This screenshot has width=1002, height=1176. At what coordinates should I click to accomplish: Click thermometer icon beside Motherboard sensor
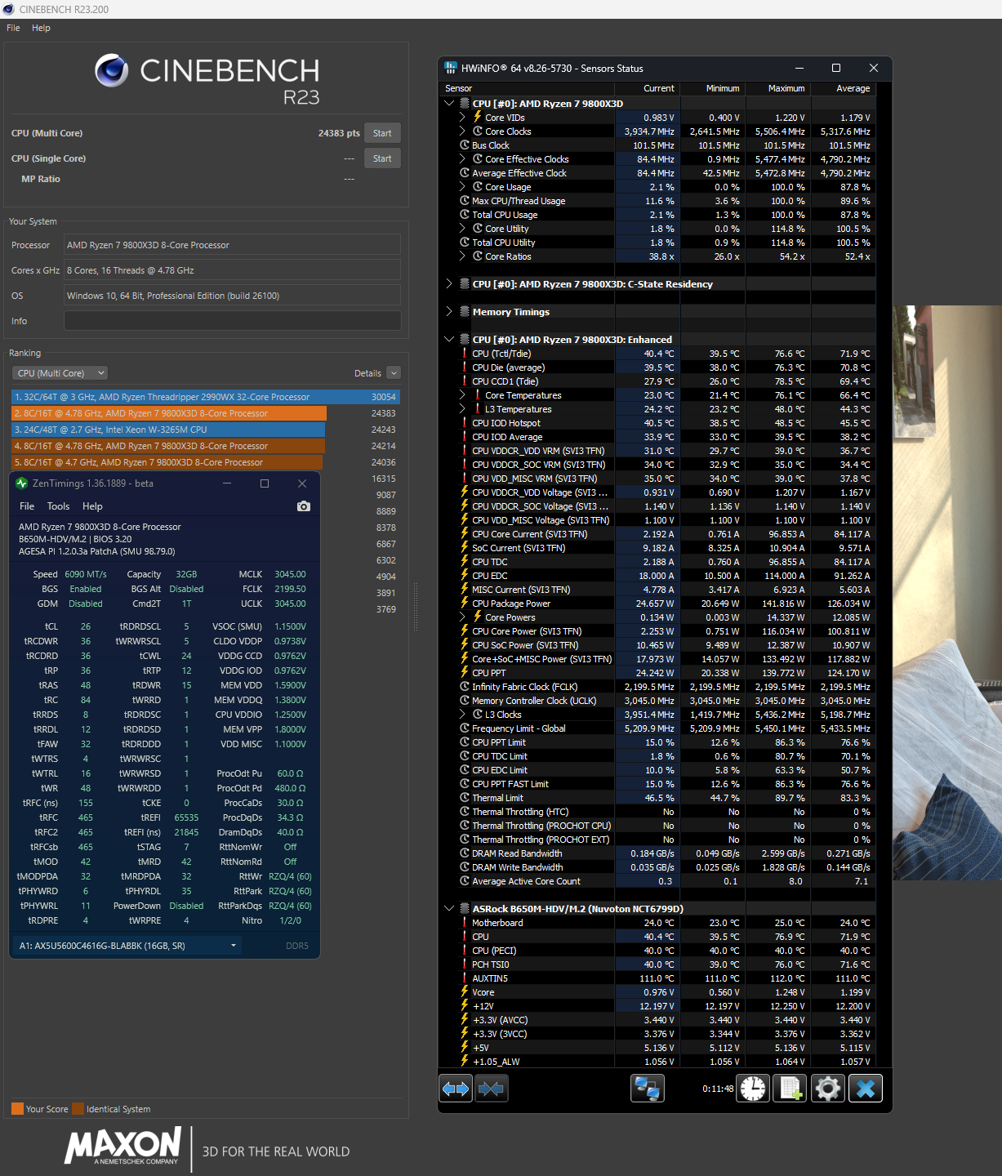click(465, 923)
